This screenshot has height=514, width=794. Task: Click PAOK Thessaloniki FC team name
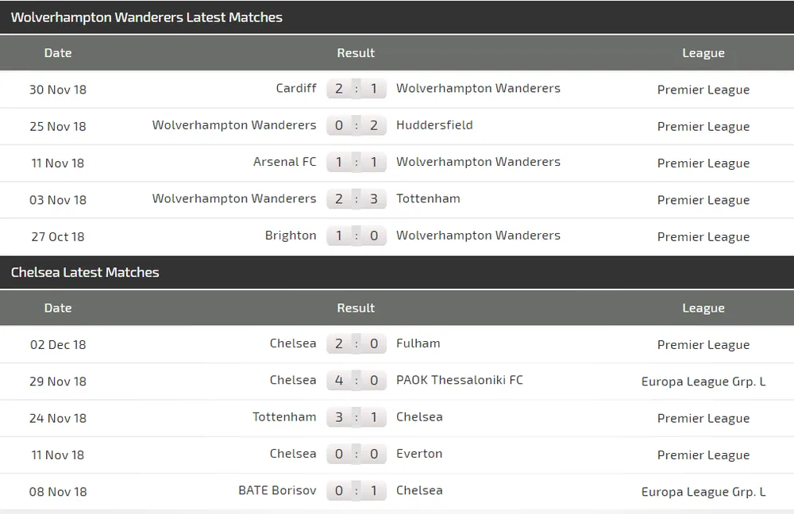tap(459, 380)
